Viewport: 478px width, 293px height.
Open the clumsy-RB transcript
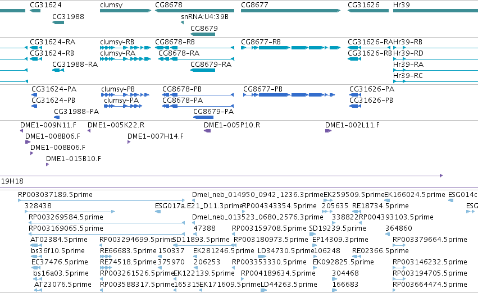[117, 42]
